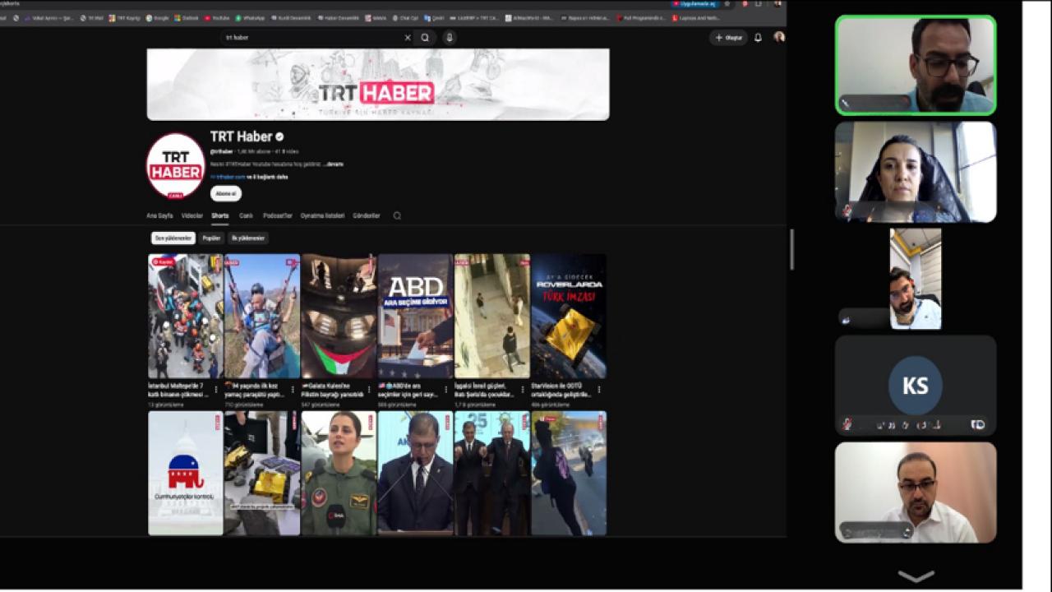
Task: Expand channel description with ...devamı
Action: coord(333,164)
